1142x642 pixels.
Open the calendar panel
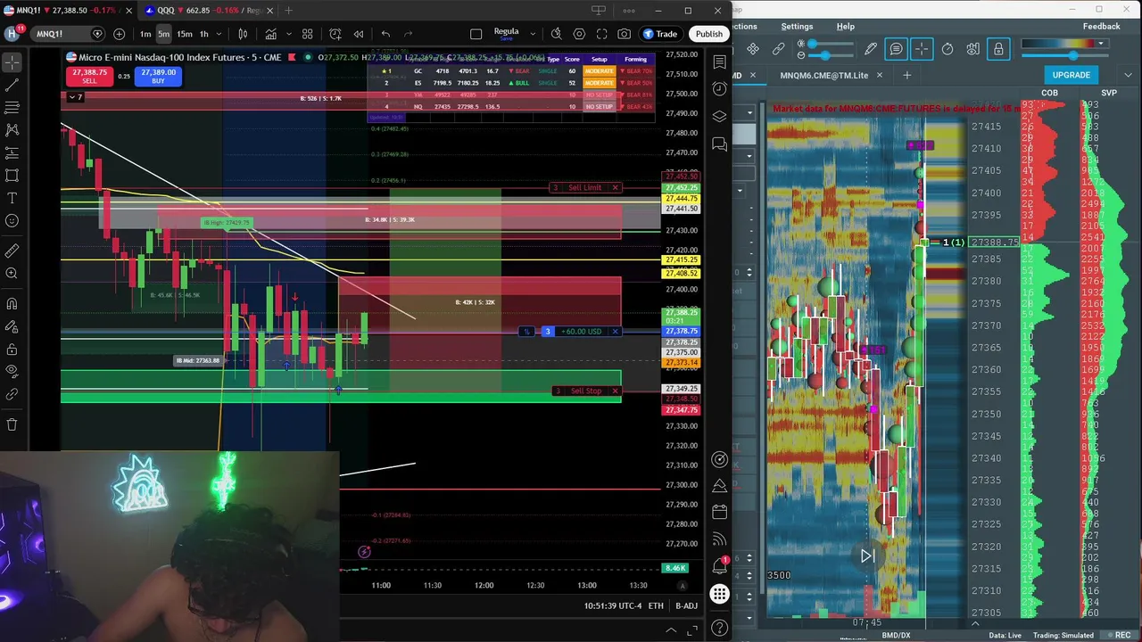(x=719, y=512)
